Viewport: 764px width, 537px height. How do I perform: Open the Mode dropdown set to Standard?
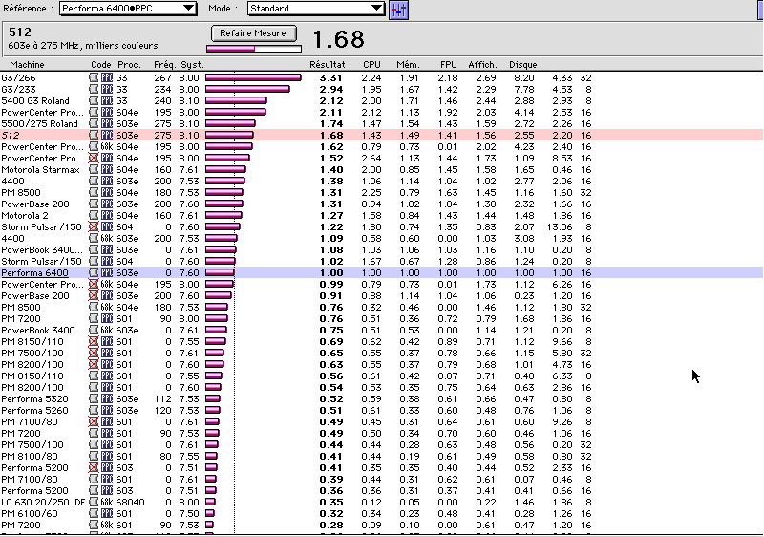click(316, 9)
